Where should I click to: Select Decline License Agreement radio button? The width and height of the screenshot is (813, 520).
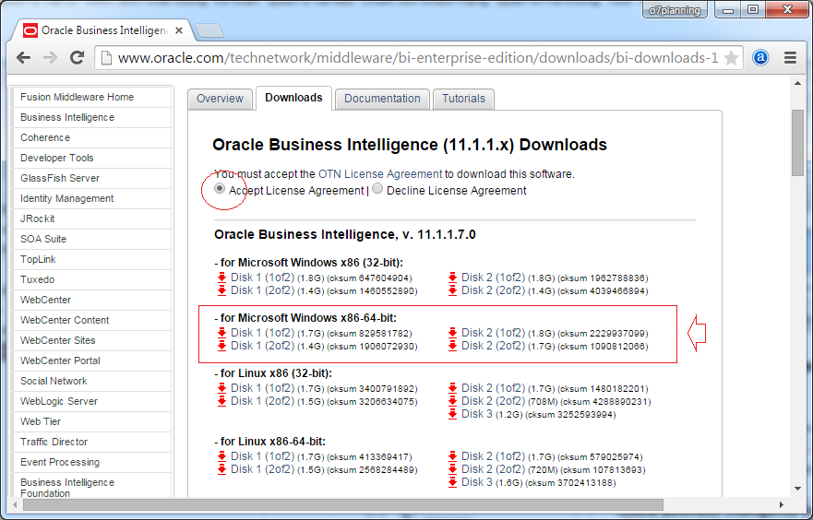click(377, 188)
